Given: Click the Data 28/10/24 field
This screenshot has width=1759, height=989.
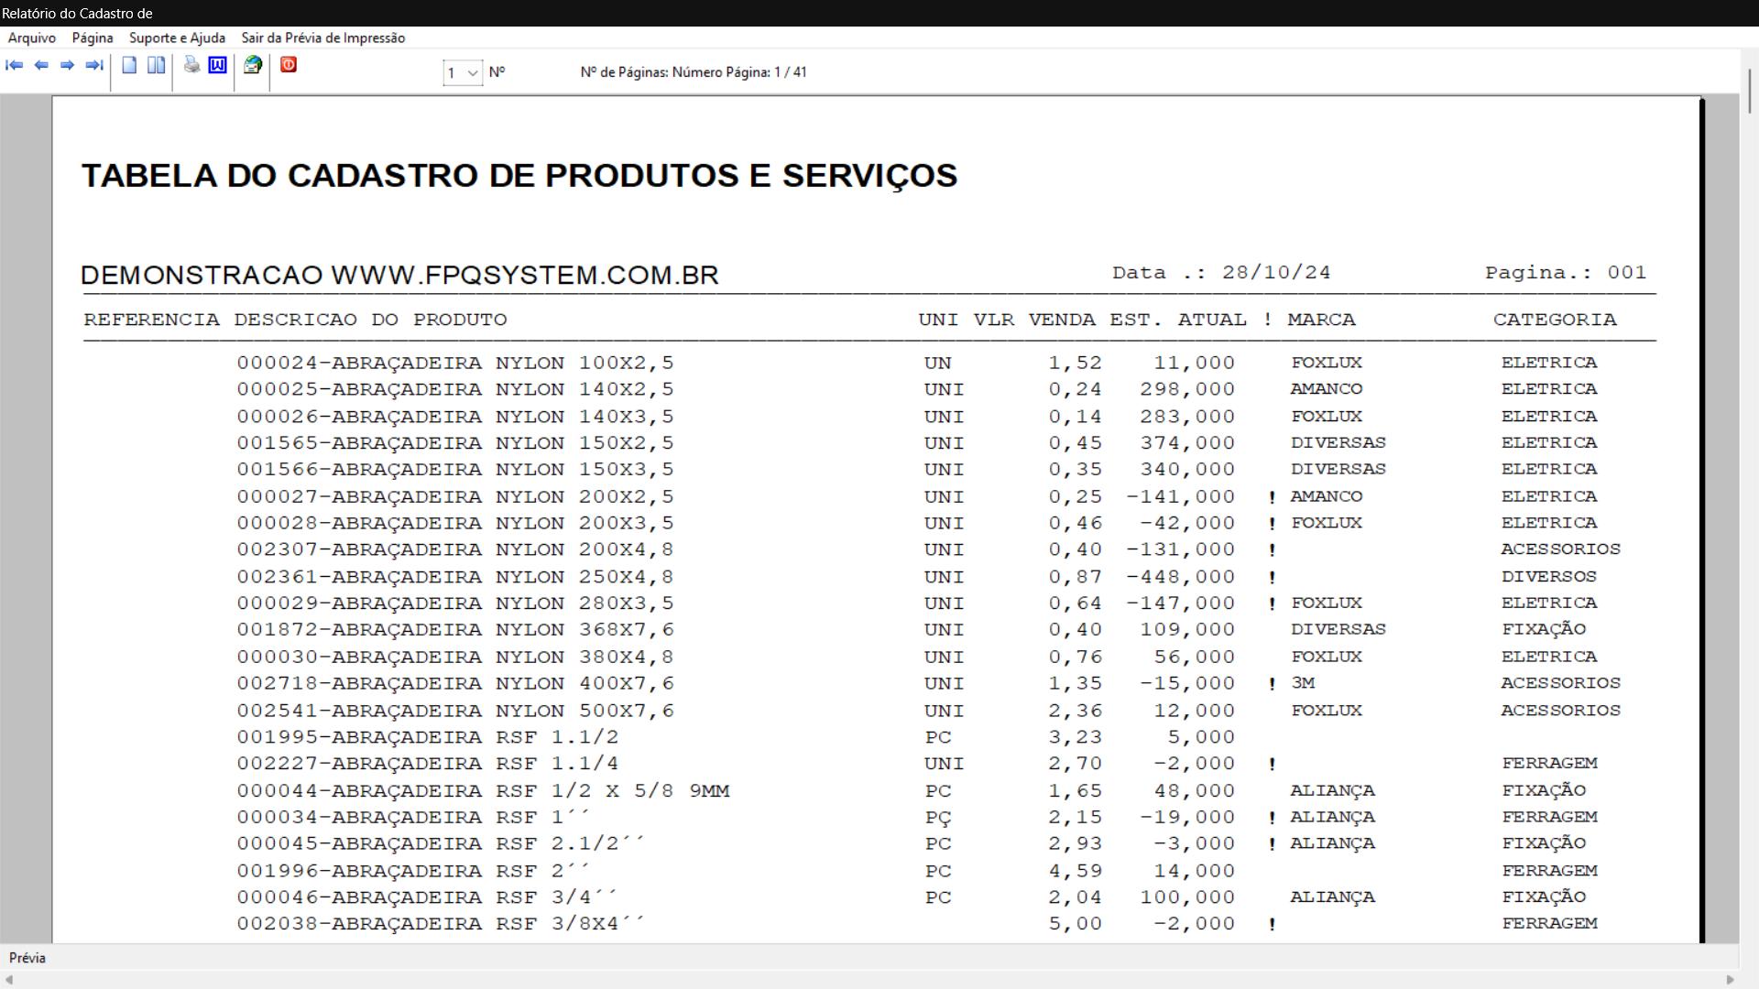Looking at the screenshot, I should point(1221,273).
